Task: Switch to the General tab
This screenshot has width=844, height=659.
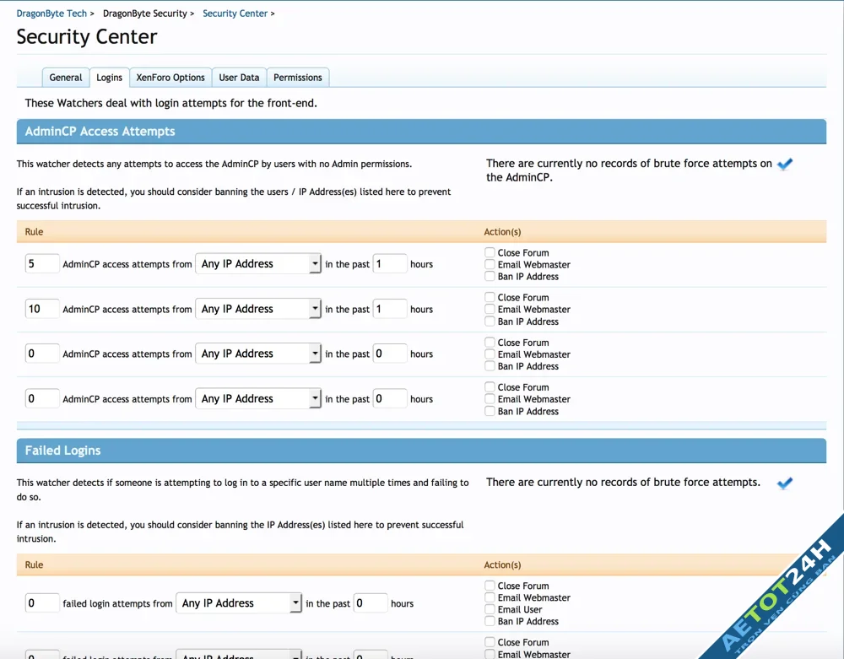Action: (66, 78)
